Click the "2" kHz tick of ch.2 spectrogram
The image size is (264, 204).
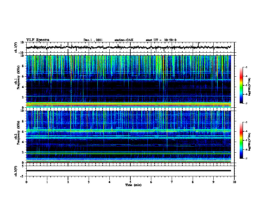click(x=23, y=152)
